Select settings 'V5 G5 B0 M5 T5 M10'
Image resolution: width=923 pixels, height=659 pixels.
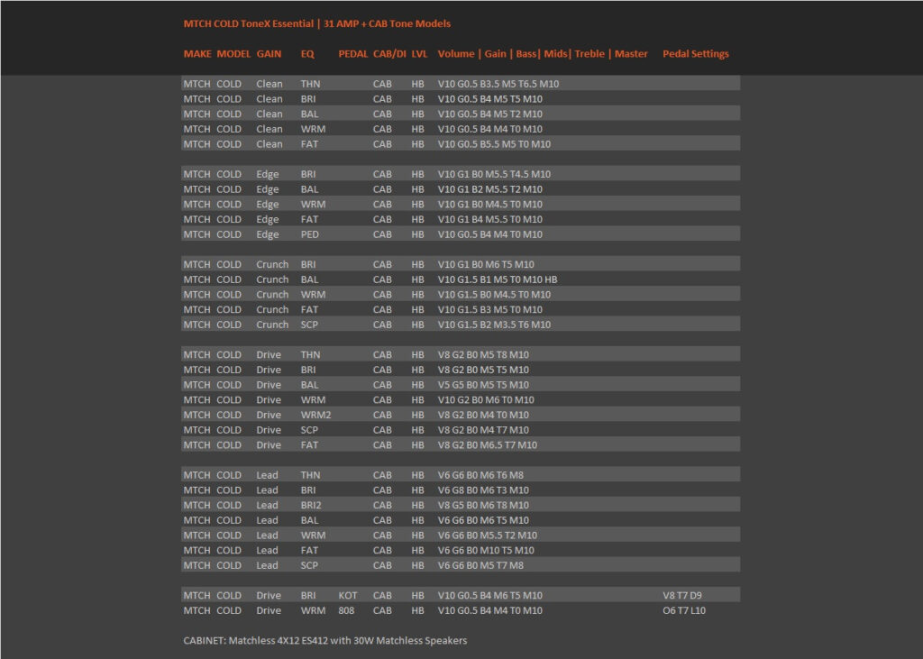[483, 385]
